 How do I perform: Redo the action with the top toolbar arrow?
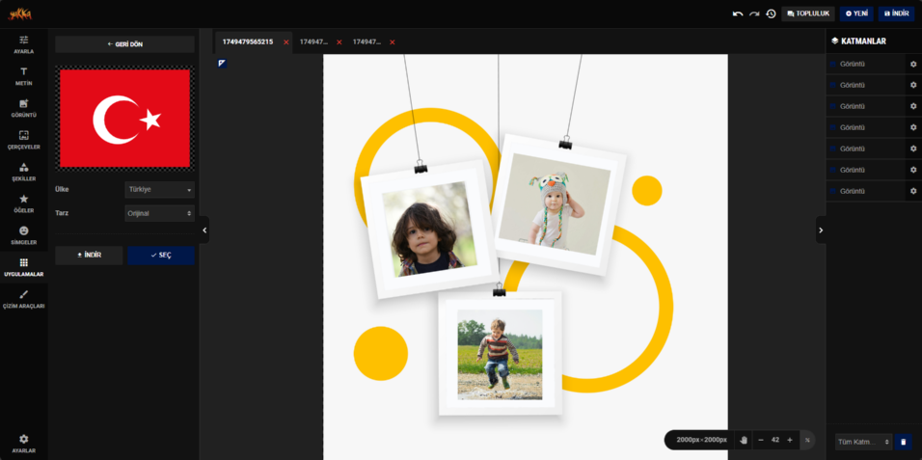click(x=754, y=14)
